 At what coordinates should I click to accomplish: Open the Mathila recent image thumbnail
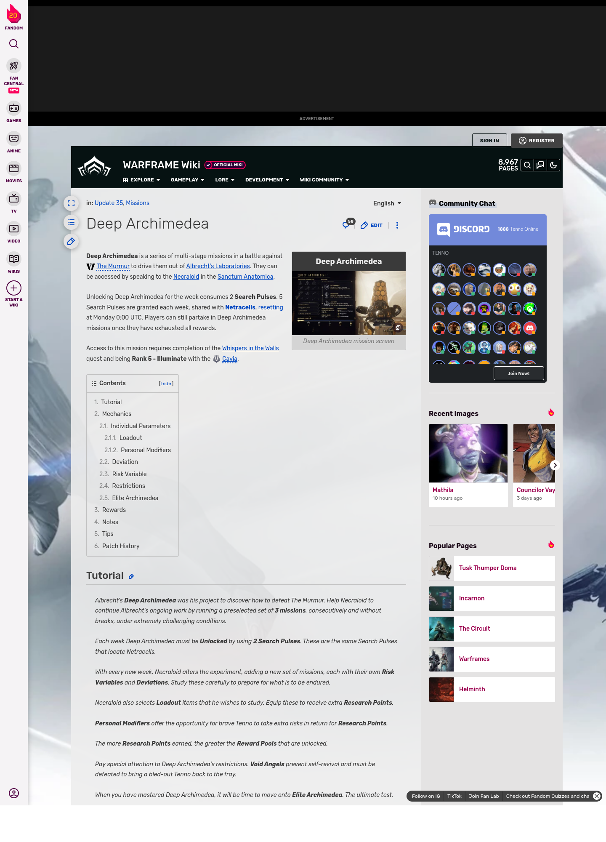pyautogui.click(x=468, y=453)
